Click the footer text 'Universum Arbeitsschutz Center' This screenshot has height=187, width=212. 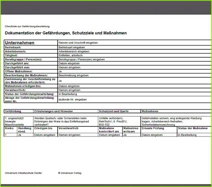[23, 173]
